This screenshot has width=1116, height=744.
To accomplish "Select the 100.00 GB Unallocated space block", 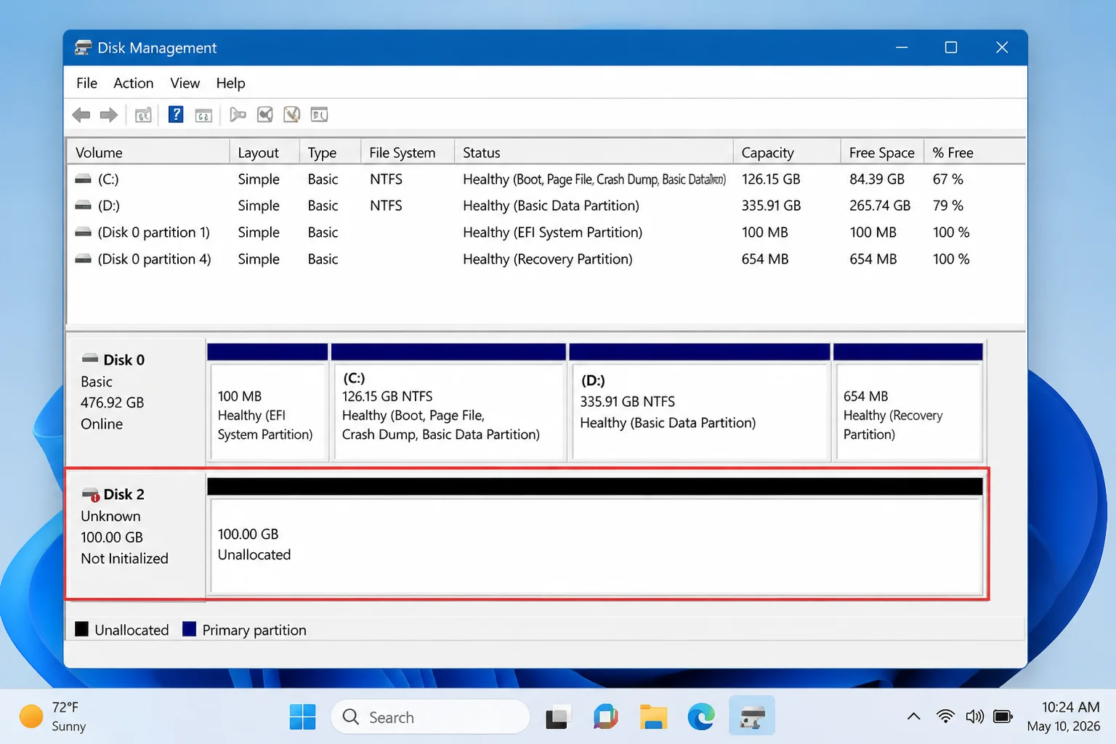I will coord(595,538).
